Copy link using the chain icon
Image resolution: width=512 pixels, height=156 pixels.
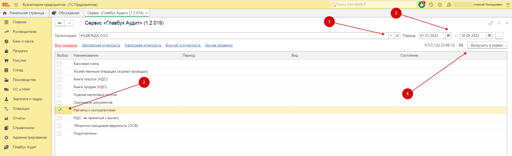(491, 23)
